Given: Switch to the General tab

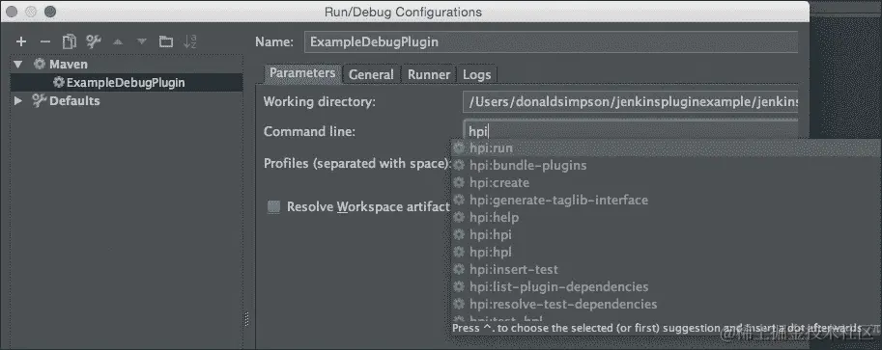Looking at the screenshot, I should tap(371, 74).
